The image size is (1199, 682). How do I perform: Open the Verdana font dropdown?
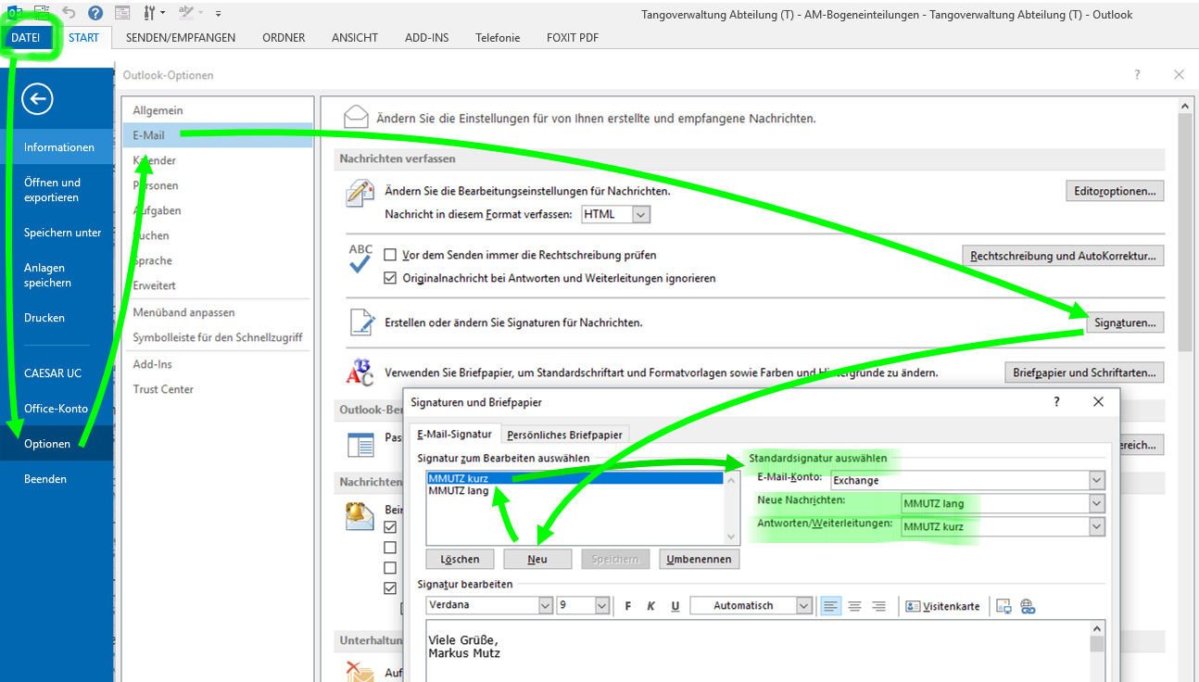click(545, 606)
